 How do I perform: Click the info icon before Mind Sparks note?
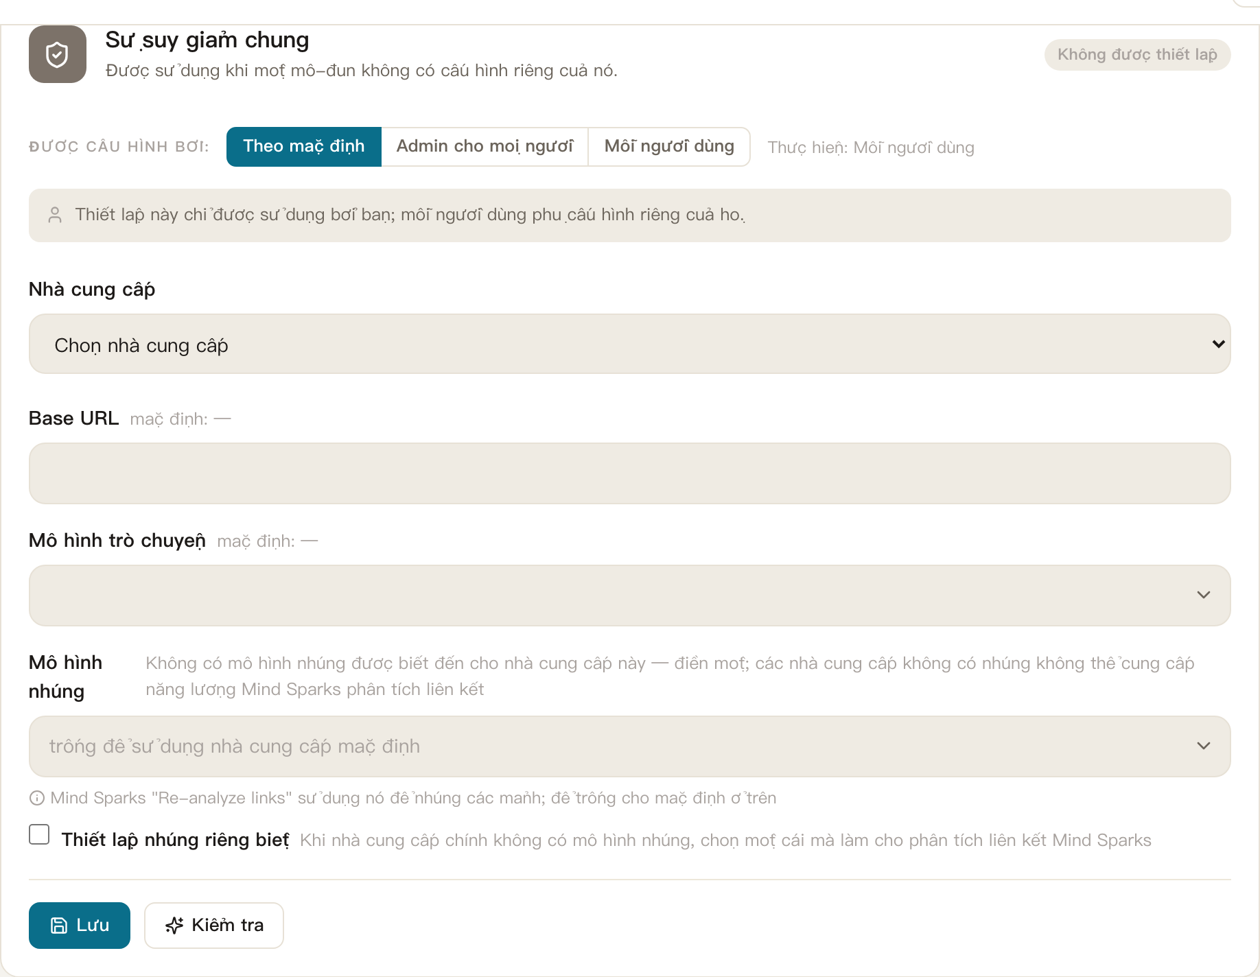[37, 798]
